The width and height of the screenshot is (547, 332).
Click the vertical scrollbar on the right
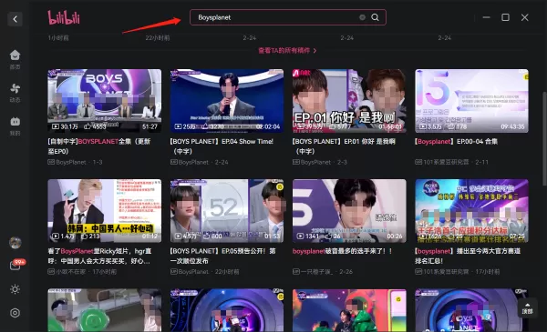[544, 139]
